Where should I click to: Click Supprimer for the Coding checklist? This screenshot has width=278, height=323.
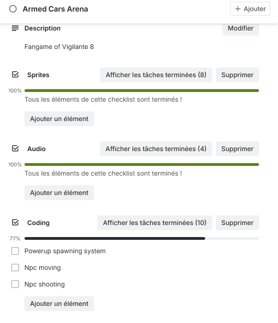(x=237, y=223)
